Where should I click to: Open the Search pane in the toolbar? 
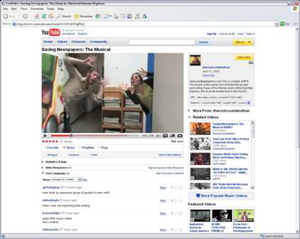(x=64, y=16)
